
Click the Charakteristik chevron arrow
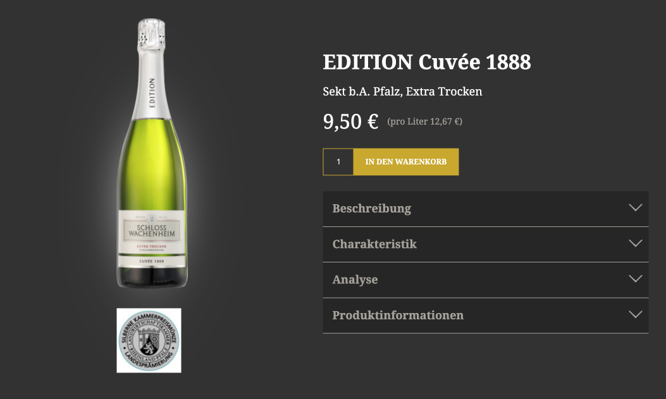click(636, 243)
